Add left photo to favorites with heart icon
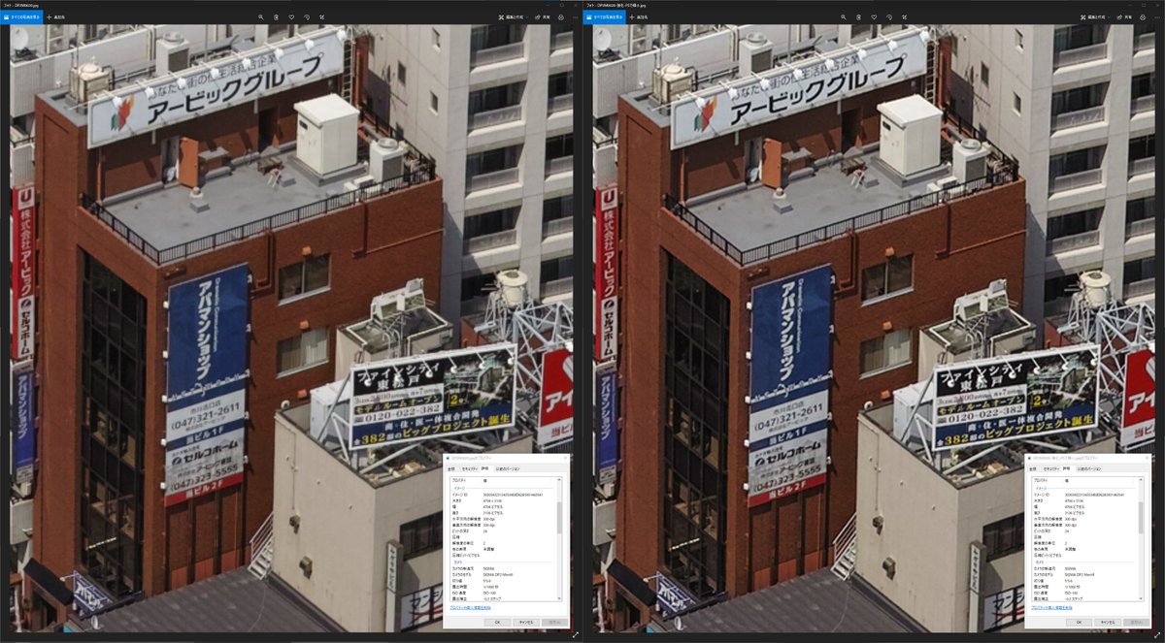 [291, 17]
